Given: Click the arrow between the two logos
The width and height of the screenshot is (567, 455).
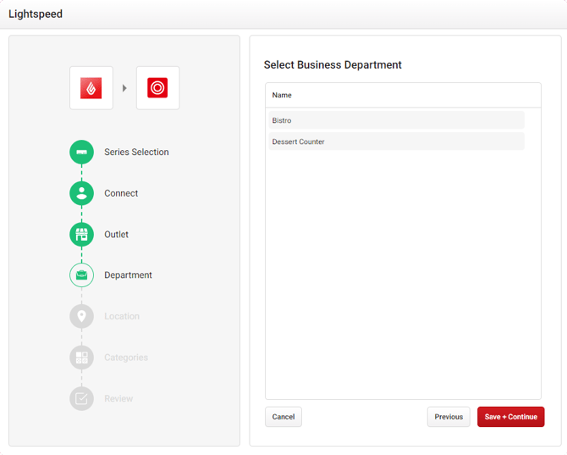Looking at the screenshot, I should (x=124, y=88).
